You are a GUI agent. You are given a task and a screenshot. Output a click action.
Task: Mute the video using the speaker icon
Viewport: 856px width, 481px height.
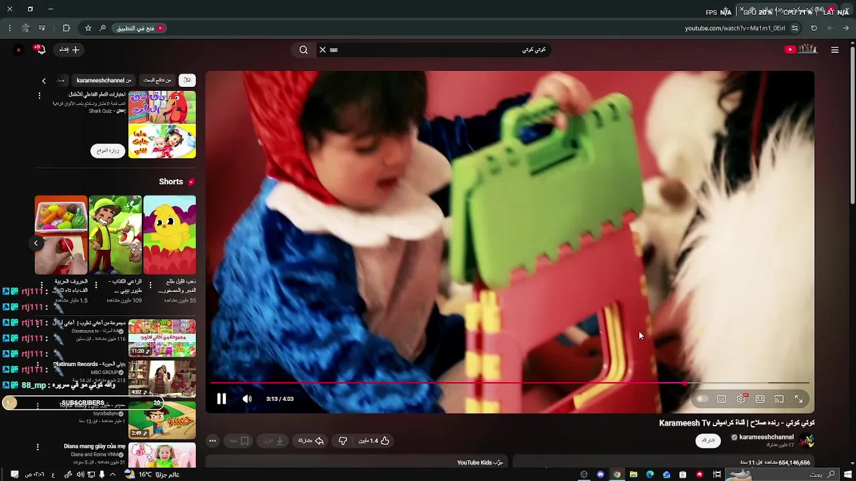coord(247,399)
